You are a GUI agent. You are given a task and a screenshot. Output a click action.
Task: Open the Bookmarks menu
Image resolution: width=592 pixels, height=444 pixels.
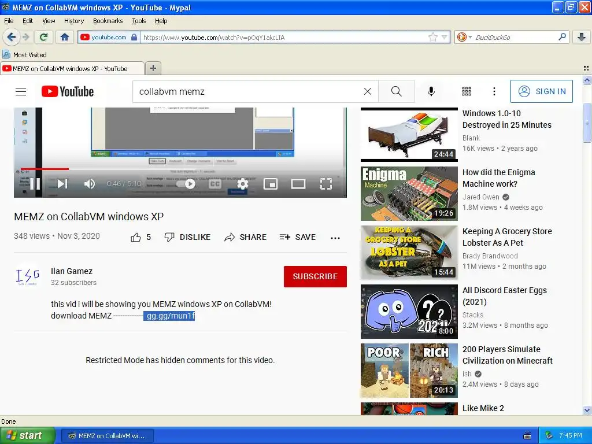pyautogui.click(x=108, y=21)
